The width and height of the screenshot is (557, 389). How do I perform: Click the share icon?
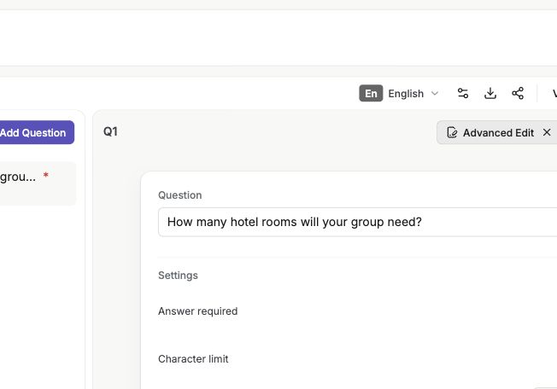click(x=518, y=93)
